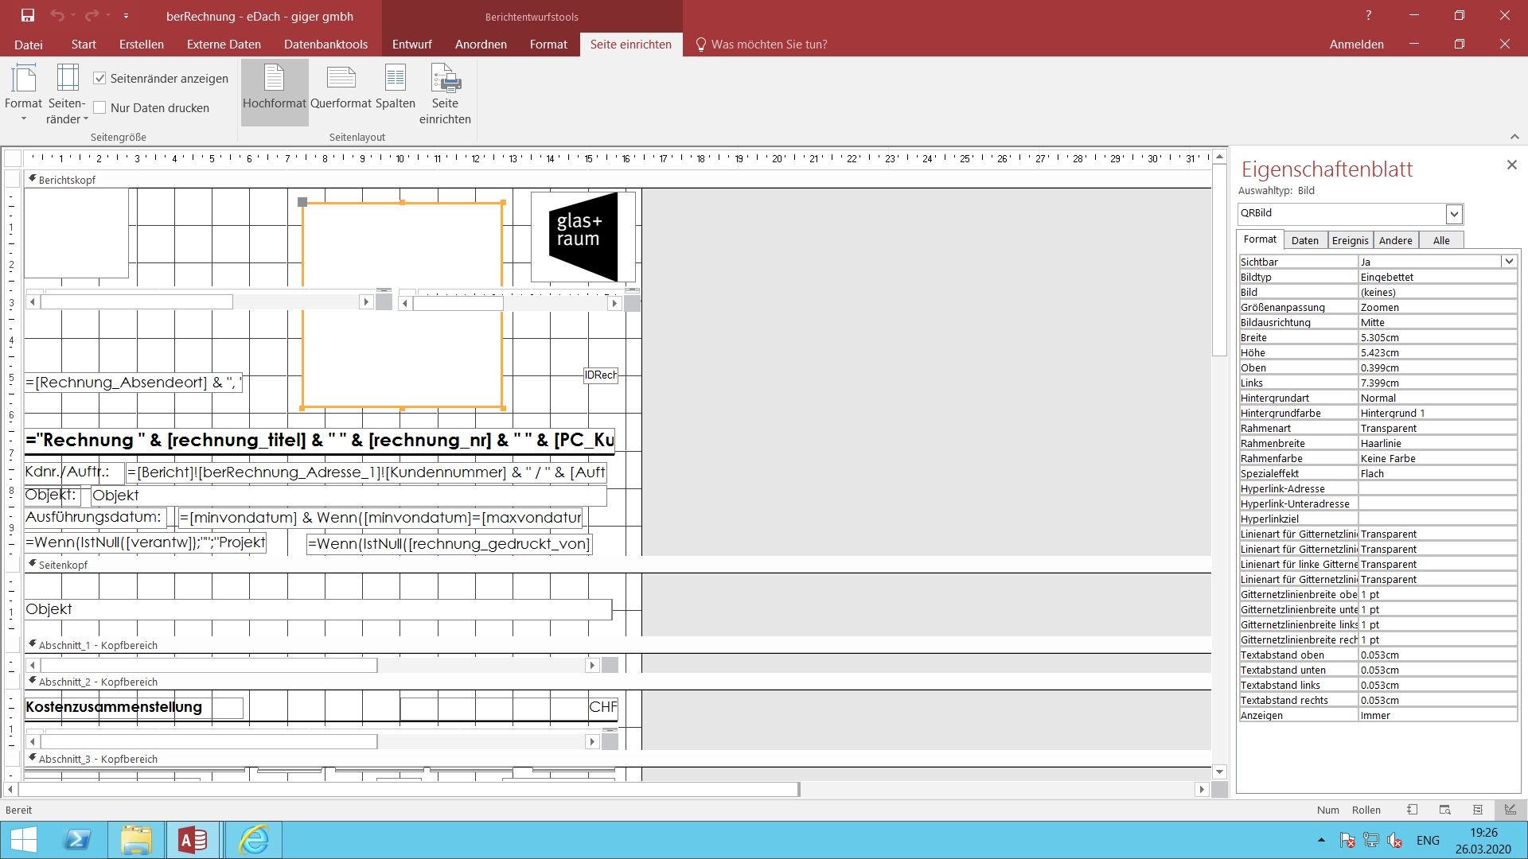Screen dimensions: 1528x859
Task: Click the Save icon in the title bar
Action: (28, 15)
